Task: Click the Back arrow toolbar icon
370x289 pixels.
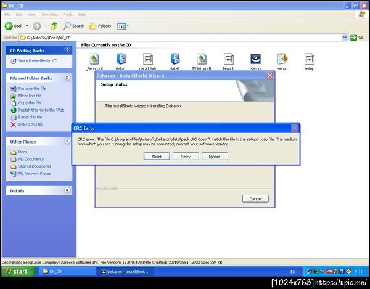Action: 9,26
